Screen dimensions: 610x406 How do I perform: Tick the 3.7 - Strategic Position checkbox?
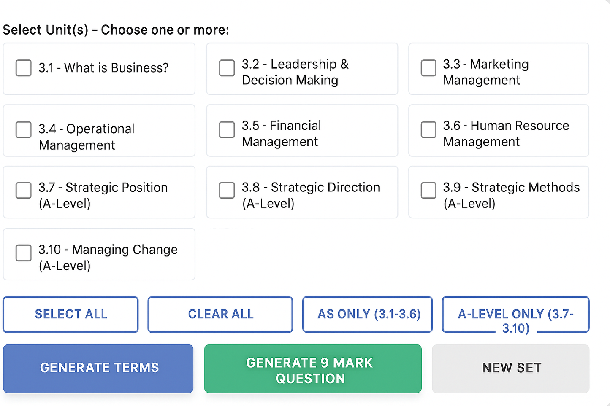(24, 191)
